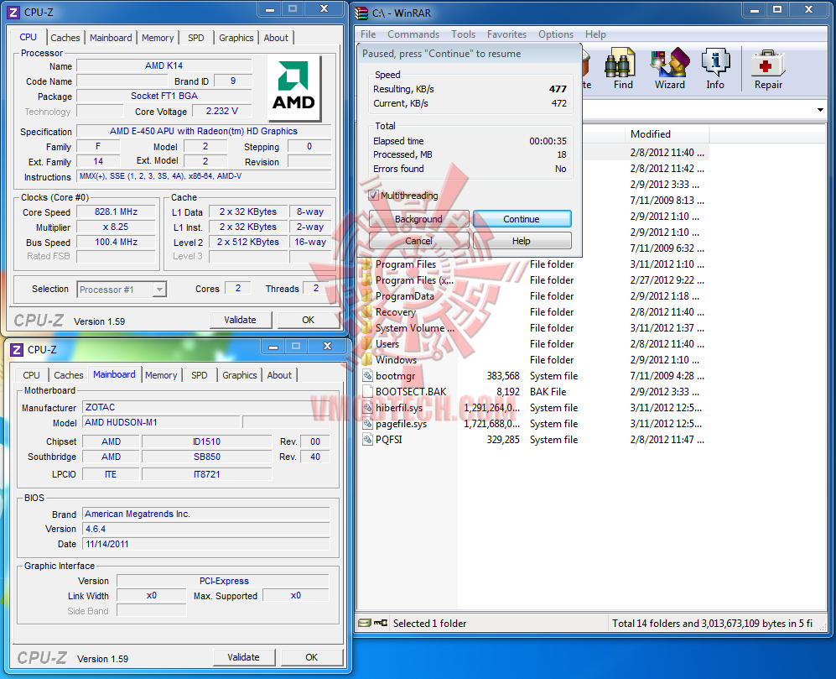Click the Background button in WinRAR dialog
The image size is (836, 679).
click(418, 219)
